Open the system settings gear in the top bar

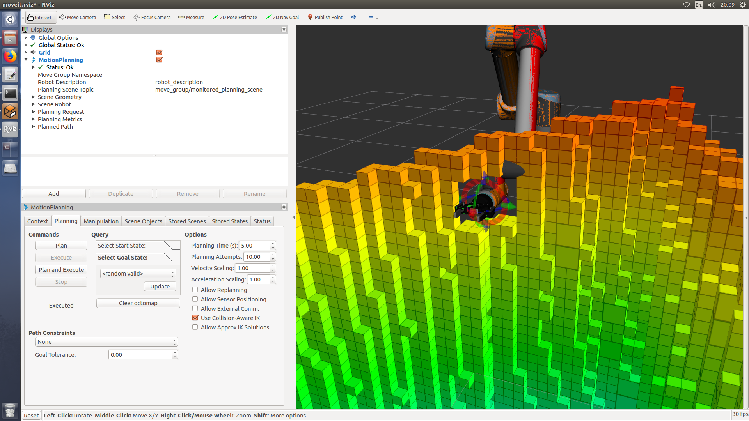coord(743,5)
